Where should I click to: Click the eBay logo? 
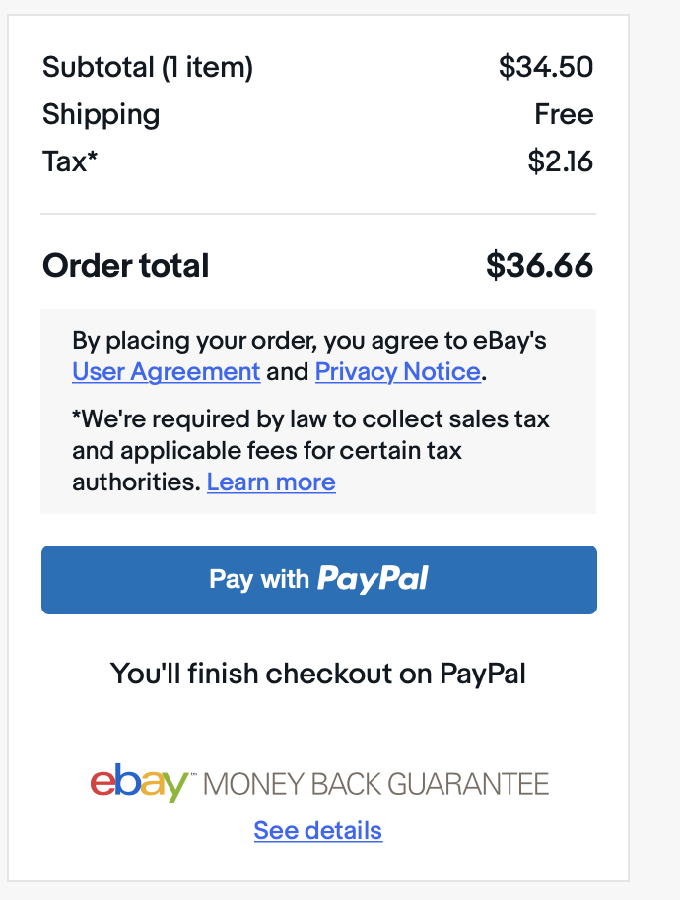[x=139, y=783]
